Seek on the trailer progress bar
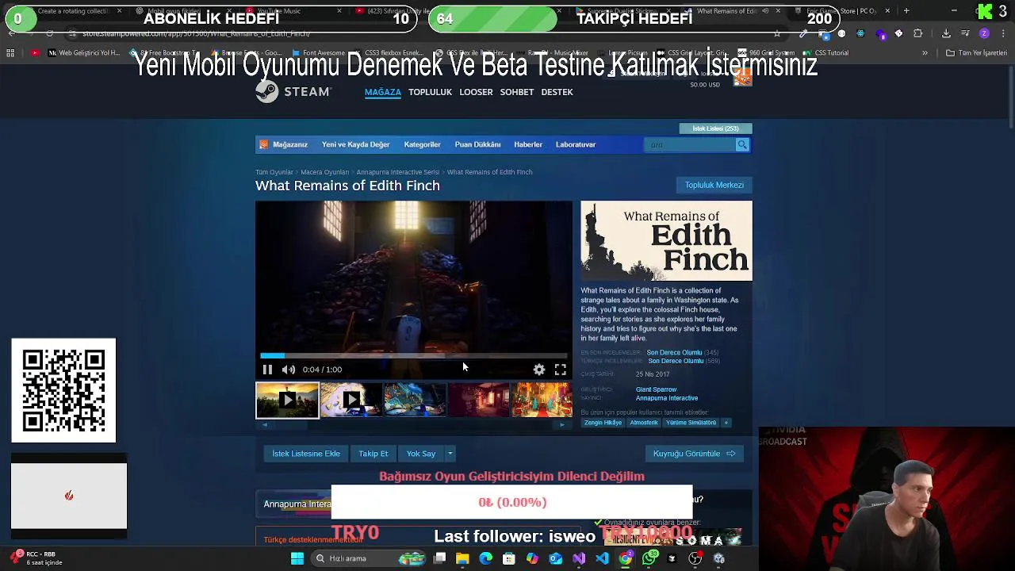Viewport: 1015px width, 571px height. click(414, 356)
